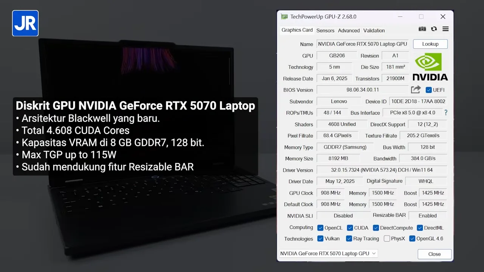Toggle the OpenCL checkbox
This screenshot has height=272, width=484.
(320, 228)
